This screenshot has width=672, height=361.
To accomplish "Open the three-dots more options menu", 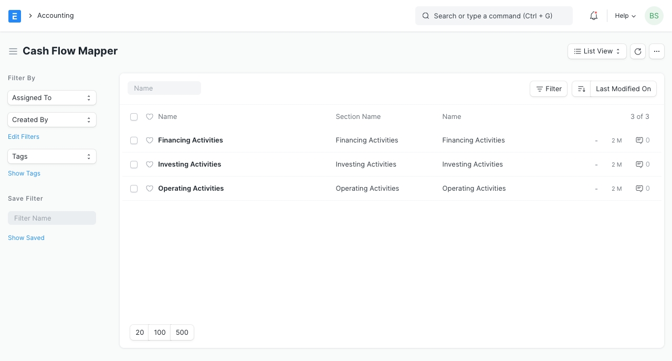I will pyautogui.click(x=657, y=51).
